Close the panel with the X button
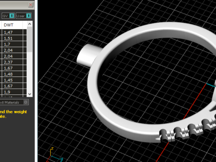The image size is (216, 162). tap(31, 5)
